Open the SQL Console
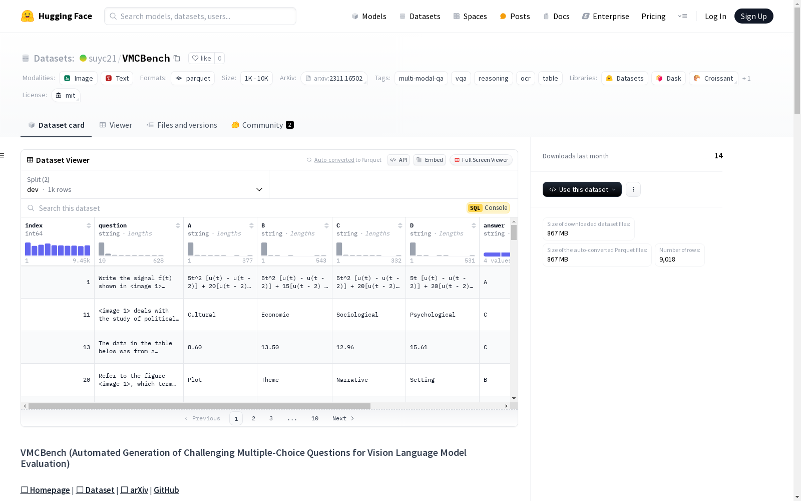801x501 pixels. [x=488, y=208]
